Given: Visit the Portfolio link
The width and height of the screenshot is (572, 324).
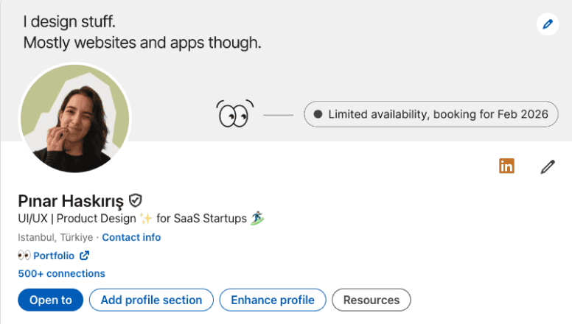Looking at the screenshot, I should 54,256.
